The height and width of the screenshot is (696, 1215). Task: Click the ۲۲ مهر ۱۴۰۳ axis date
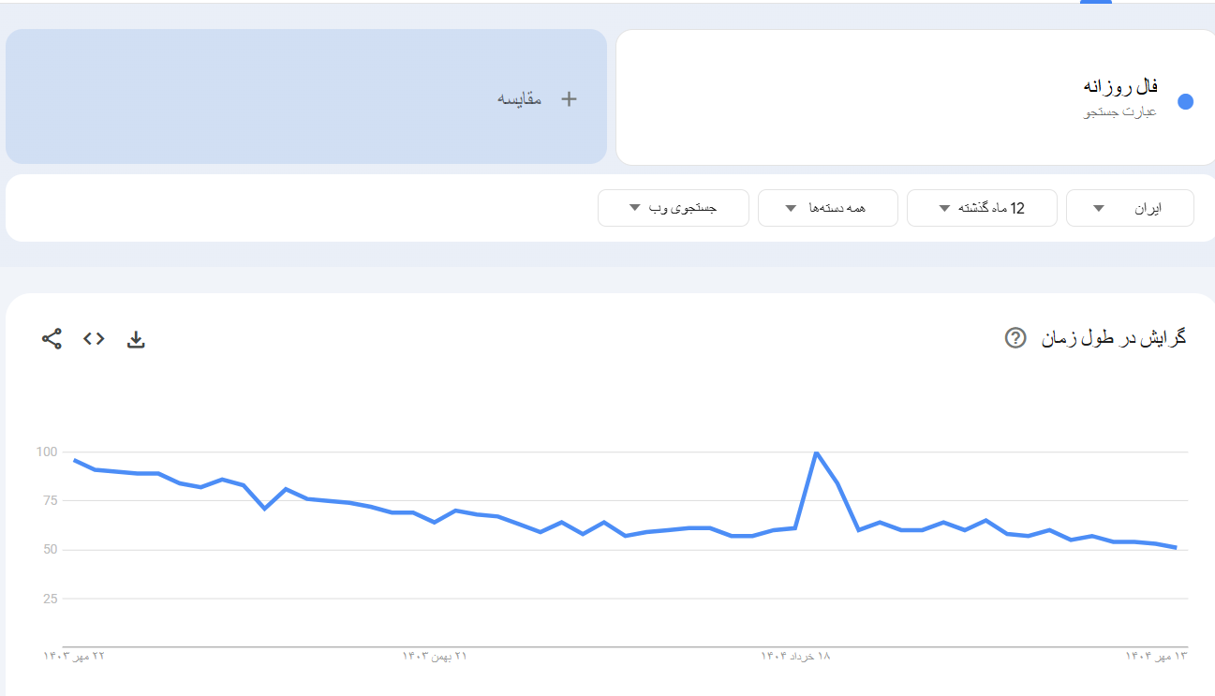coord(74,656)
